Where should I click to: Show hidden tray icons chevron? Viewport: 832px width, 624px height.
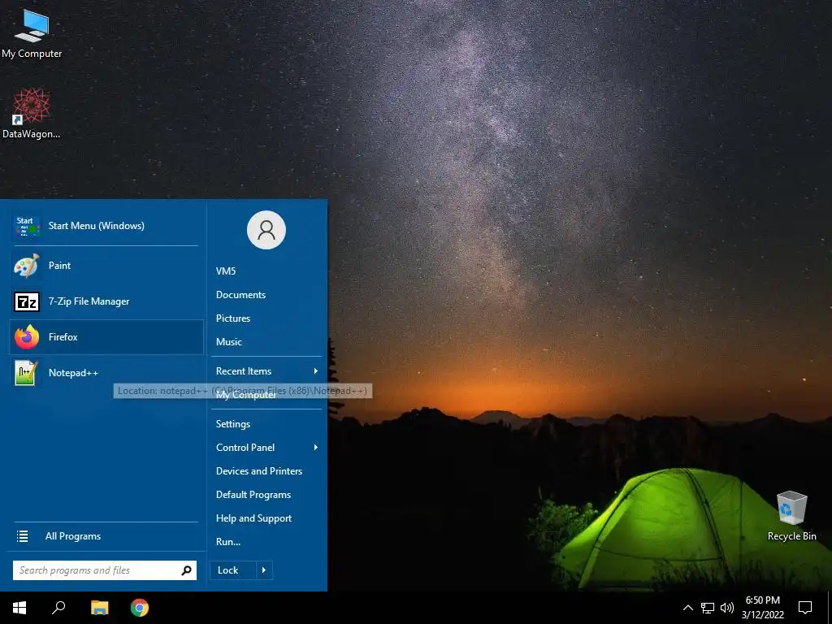[687, 608]
